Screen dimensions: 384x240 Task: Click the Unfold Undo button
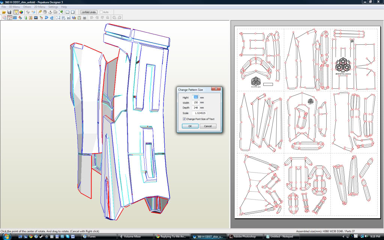pos(89,12)
